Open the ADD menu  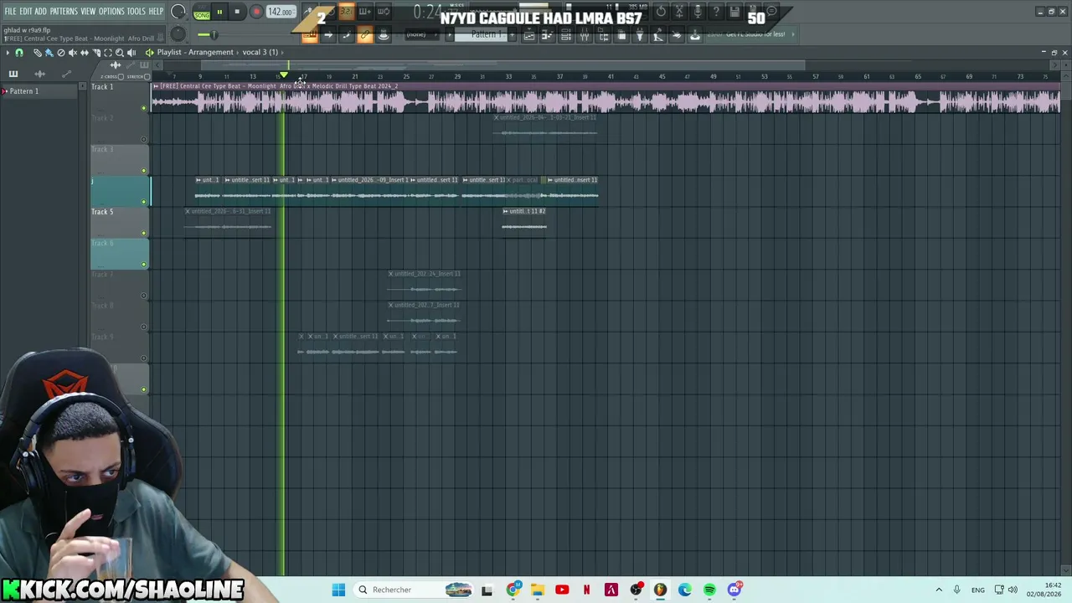(40, 12)
